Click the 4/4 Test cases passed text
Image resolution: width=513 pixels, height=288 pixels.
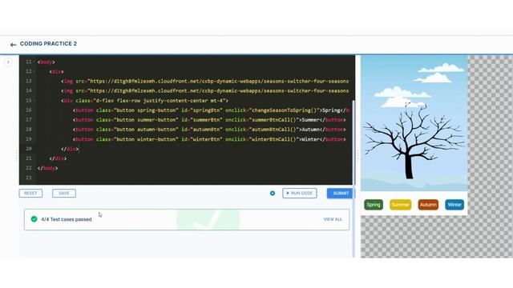click(x=67, y=219)
